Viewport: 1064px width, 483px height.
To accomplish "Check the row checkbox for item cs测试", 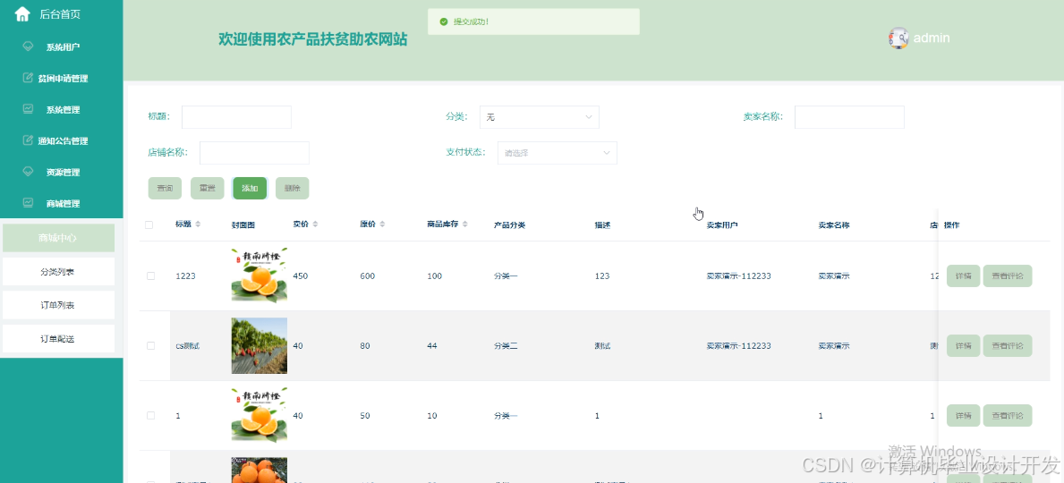I will tap(150, 346).
